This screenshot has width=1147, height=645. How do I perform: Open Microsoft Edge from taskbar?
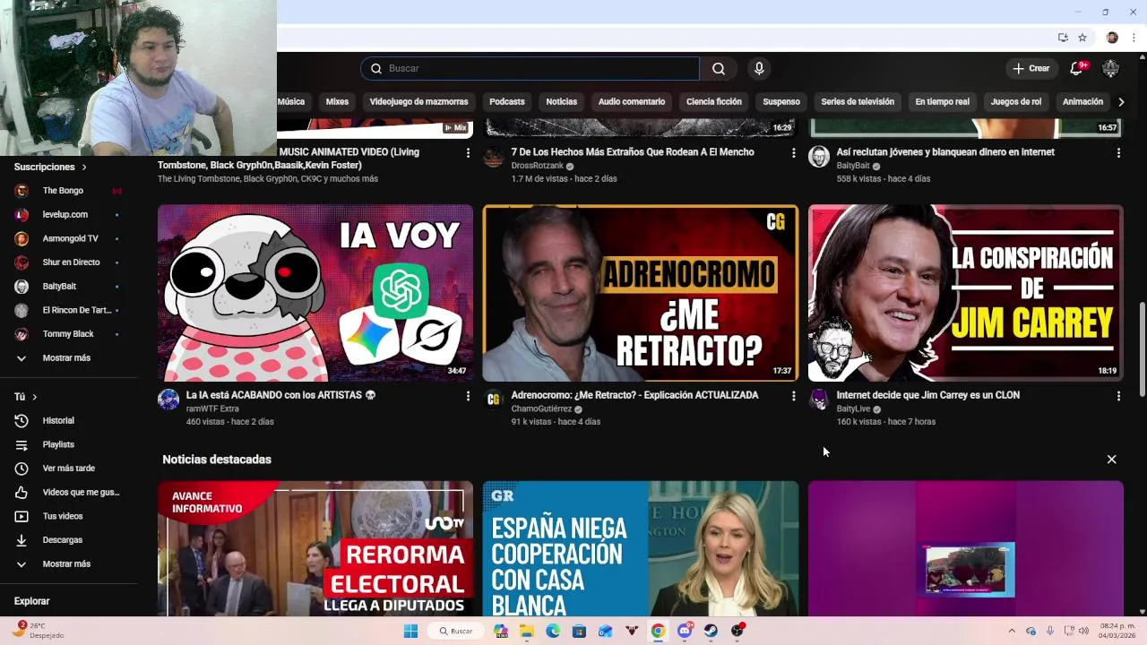coord(553,631)
